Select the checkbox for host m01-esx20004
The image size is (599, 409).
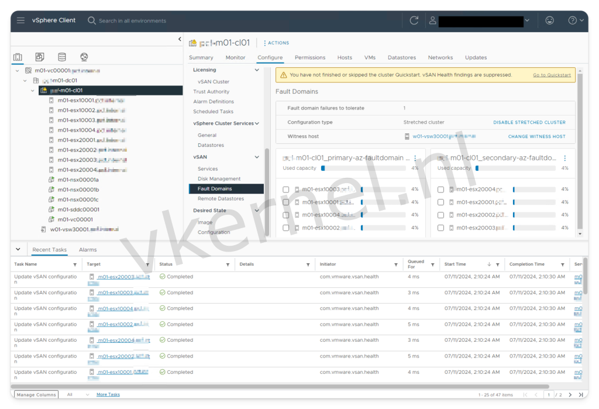point(440,189)
